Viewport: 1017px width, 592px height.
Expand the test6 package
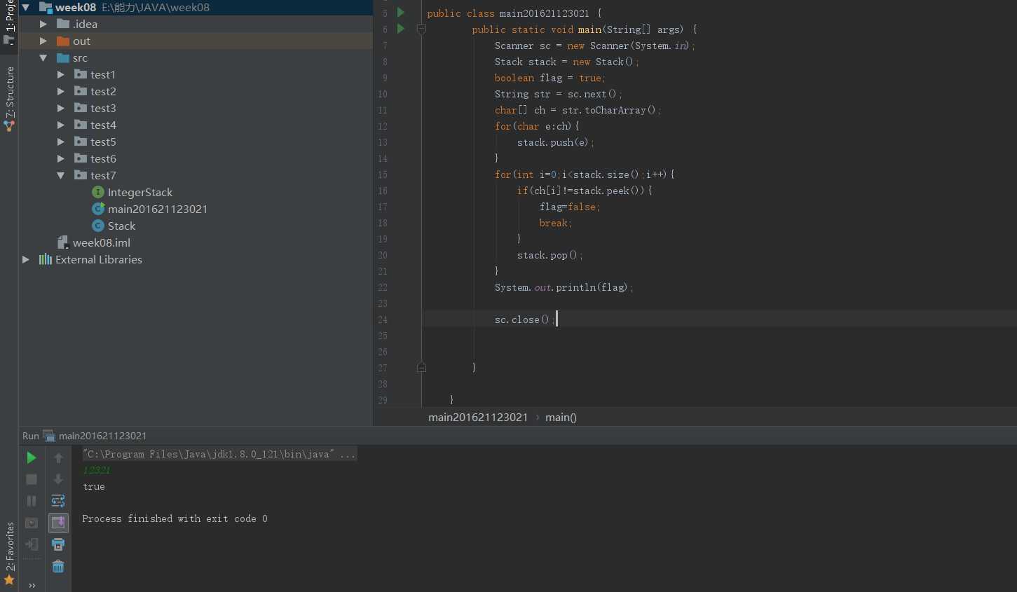[61, 158]
